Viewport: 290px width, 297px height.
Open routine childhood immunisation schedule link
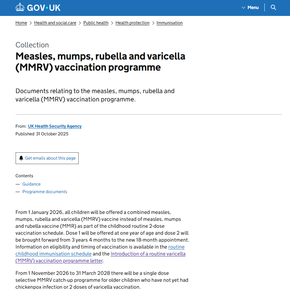(x=54, y=254)
